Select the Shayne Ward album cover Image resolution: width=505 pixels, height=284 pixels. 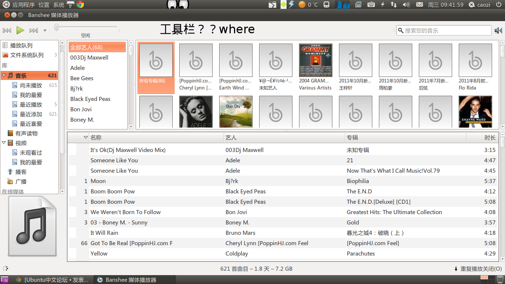coord(475,112)
